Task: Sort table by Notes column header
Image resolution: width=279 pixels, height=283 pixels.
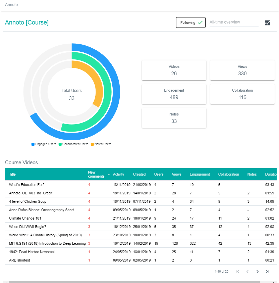Action: pyautogui.click(x=252, y=174)
